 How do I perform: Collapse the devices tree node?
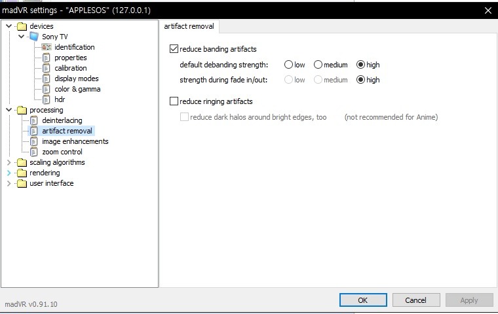coord(9,26)
